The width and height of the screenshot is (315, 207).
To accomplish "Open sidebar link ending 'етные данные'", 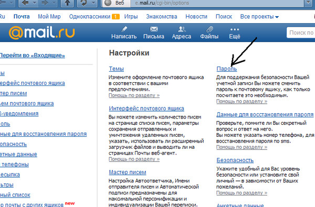I will coord(18,154).
